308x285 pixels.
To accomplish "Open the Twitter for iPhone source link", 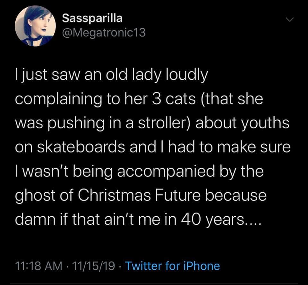I will [x=172, y=266].
